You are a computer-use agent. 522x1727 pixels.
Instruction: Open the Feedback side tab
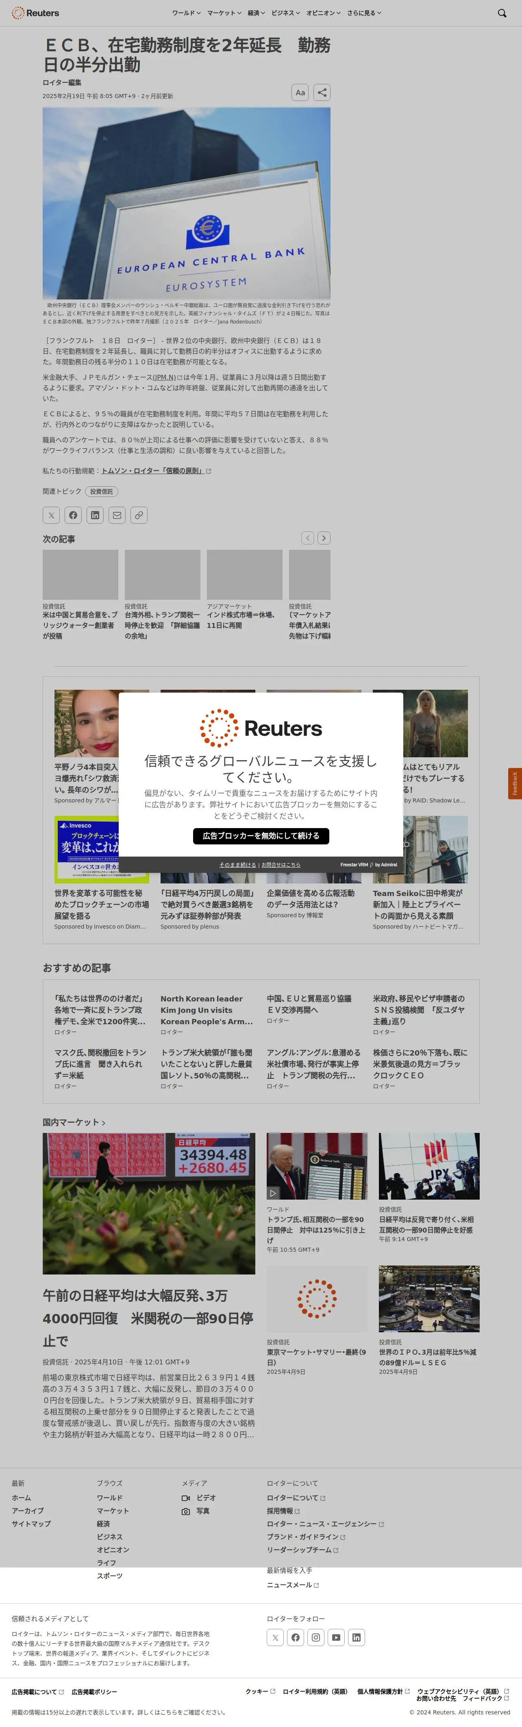[x=515, y=783]
